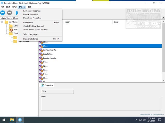This screenshot has width=165, height=123.
Task: Click the blue back arrow toolbar icon
Action: click(3, 13)
